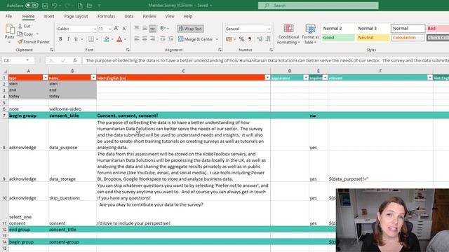Open the Name Box C8 dropdown
Viewport: 449px width, 252px height.
click(x=27, y=60)
